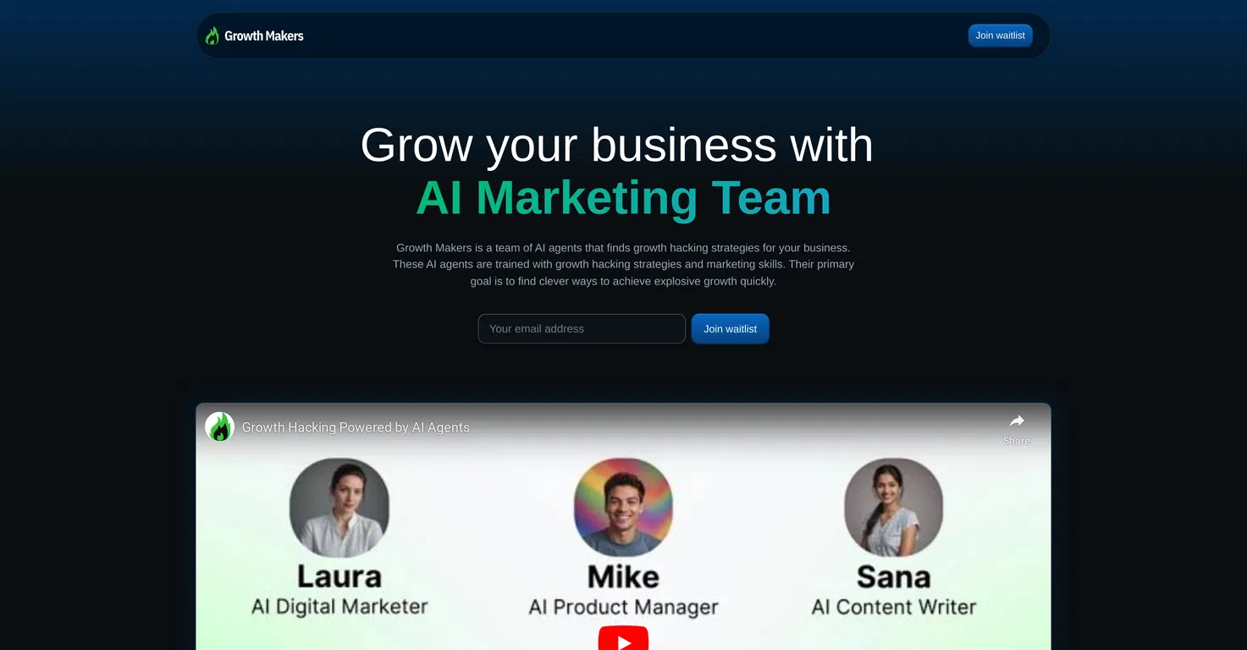Focus the Your email address field
Image resolution: width=1247 pixels, height=650 pixels.
click(582, 328)
